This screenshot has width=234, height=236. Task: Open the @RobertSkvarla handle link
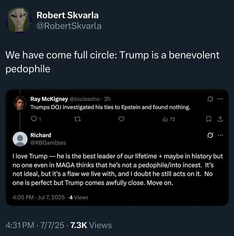[69, 26]
